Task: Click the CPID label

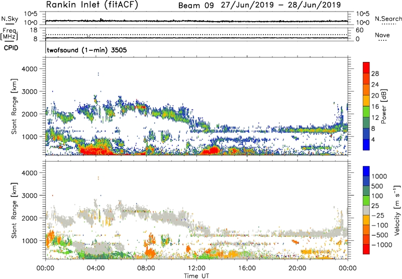Action: coord(11,48)
